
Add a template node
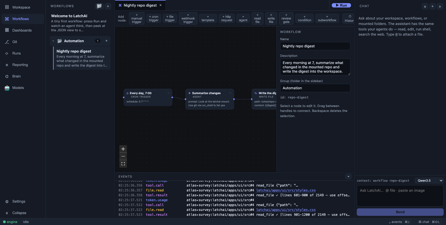pos(208,18)
